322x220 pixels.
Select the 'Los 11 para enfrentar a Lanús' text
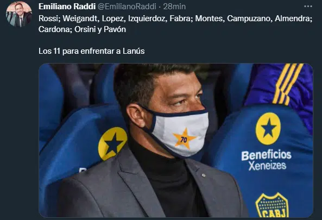[92, 51]
